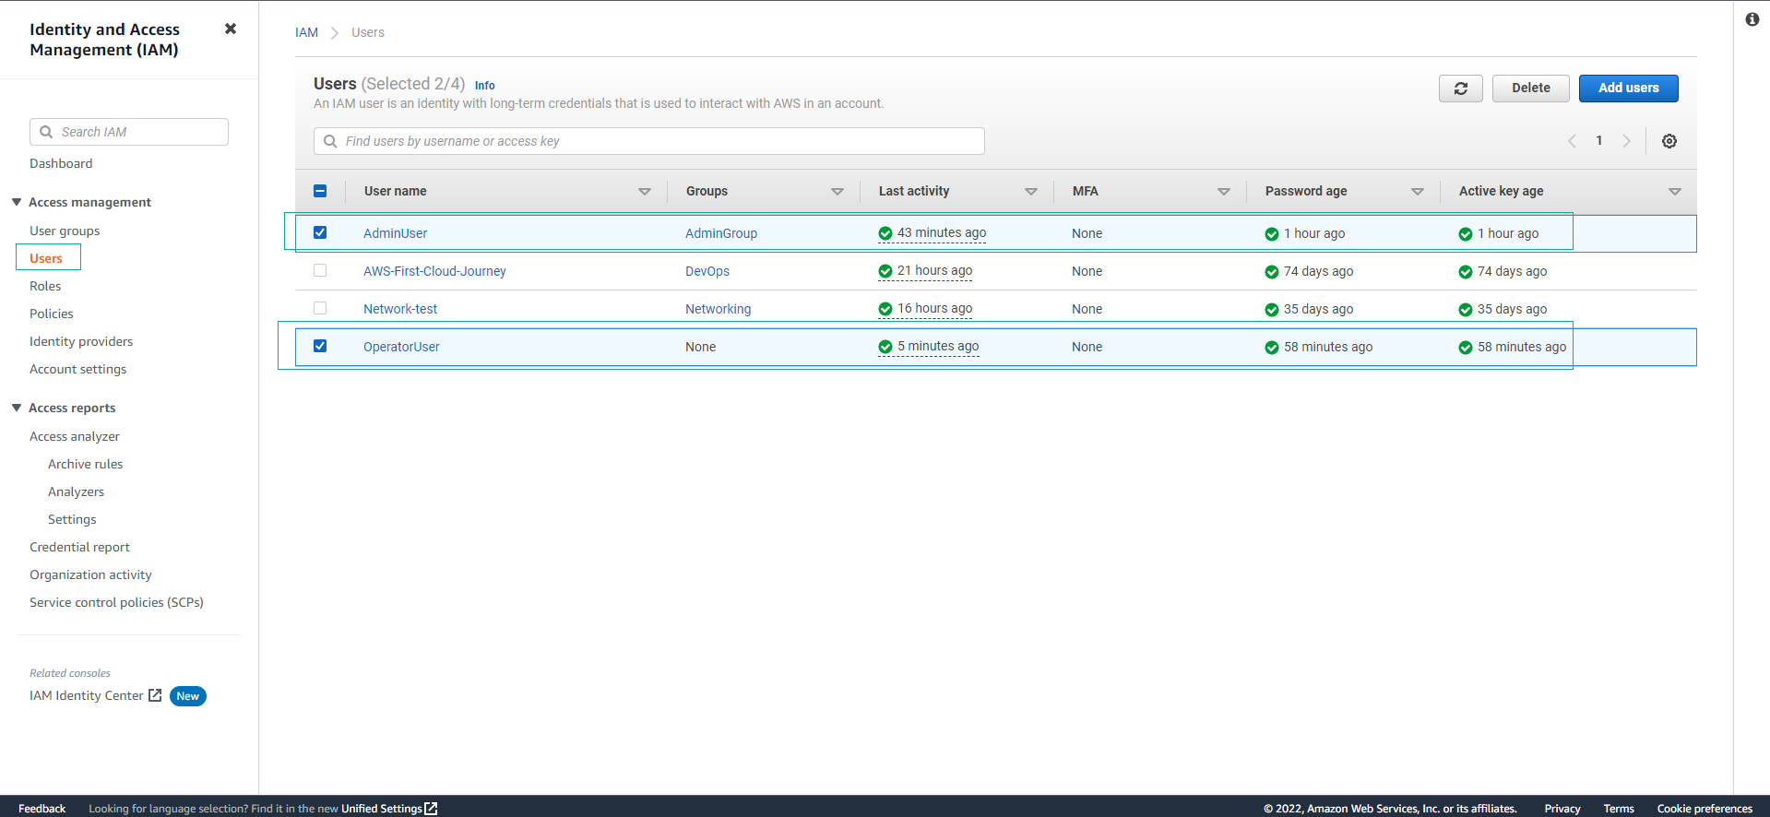Open Access analyzer in the sidebar
1770x817 pixels.
75,436
